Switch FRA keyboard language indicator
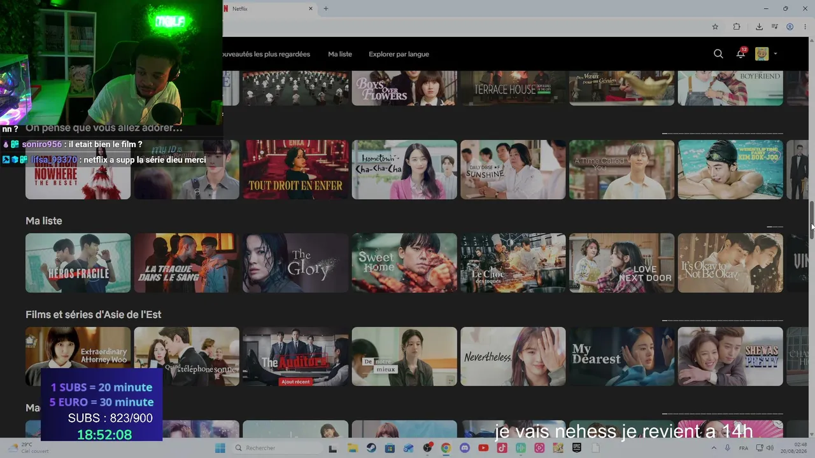 pos(742,448)
